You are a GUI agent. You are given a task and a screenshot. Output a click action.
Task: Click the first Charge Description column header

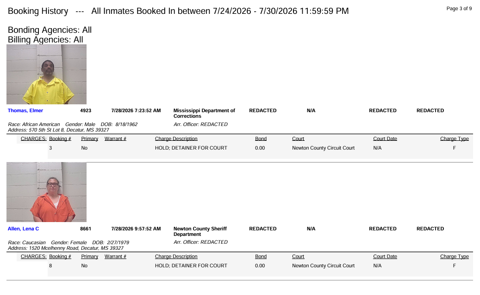pyautogui.click(x=176, y=138)
